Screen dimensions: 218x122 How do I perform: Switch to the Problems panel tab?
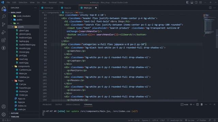pos(47,104)
